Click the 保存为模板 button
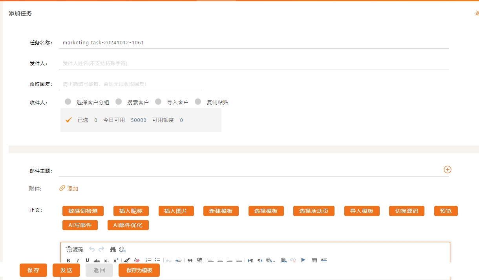This screenshot has height=280, width=479. tap(139, 270)
